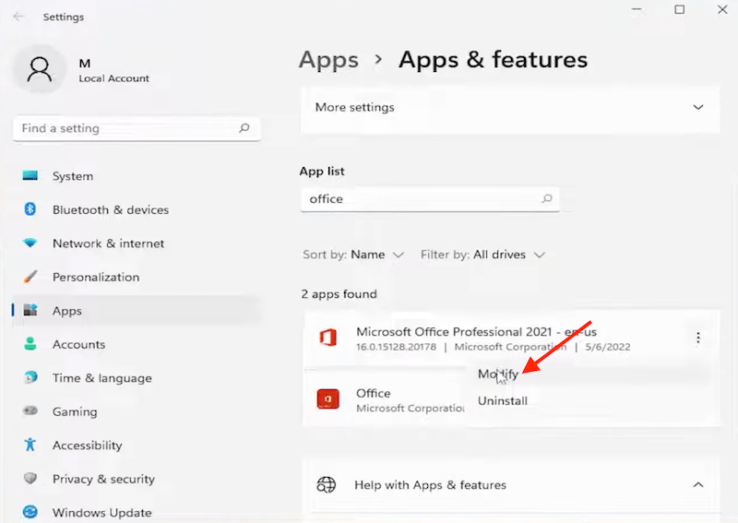Select Time & language in sidebar
Screen dimensions: 738x523
[x=102, y=378]
